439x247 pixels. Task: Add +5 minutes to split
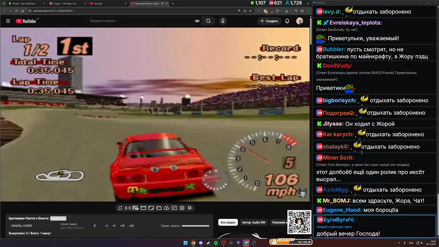coord(114,226)
